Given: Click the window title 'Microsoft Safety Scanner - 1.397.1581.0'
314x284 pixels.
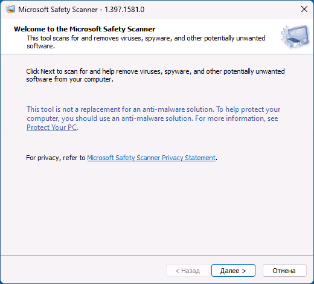Looking at the screenshot, I should click(x=82, y=10).
